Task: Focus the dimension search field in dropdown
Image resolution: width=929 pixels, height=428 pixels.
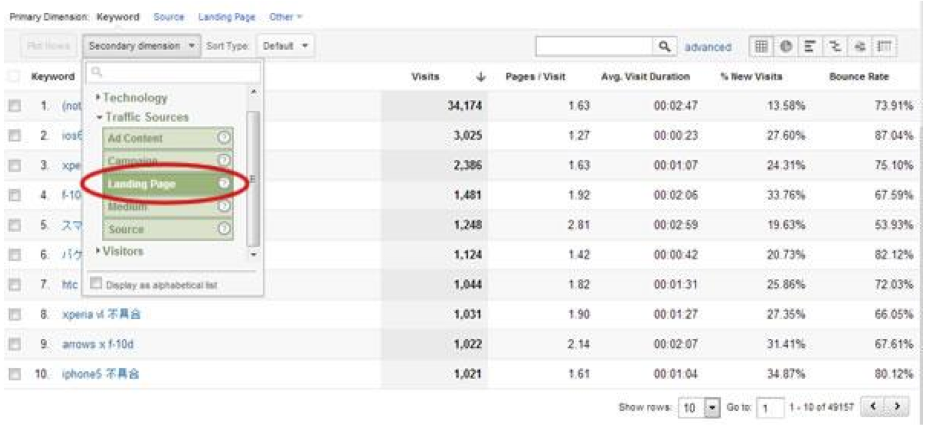Action: tap(173, 72)
